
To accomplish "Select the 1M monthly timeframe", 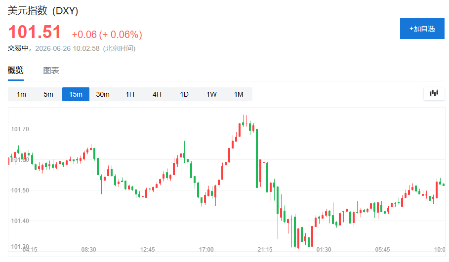I will (x=239, y=94).
